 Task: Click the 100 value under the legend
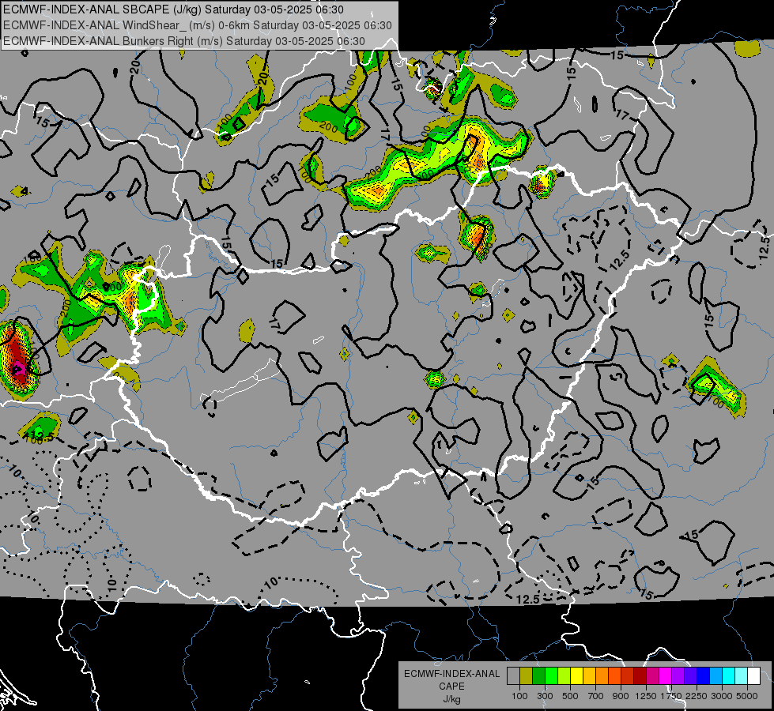coord(519,696)
